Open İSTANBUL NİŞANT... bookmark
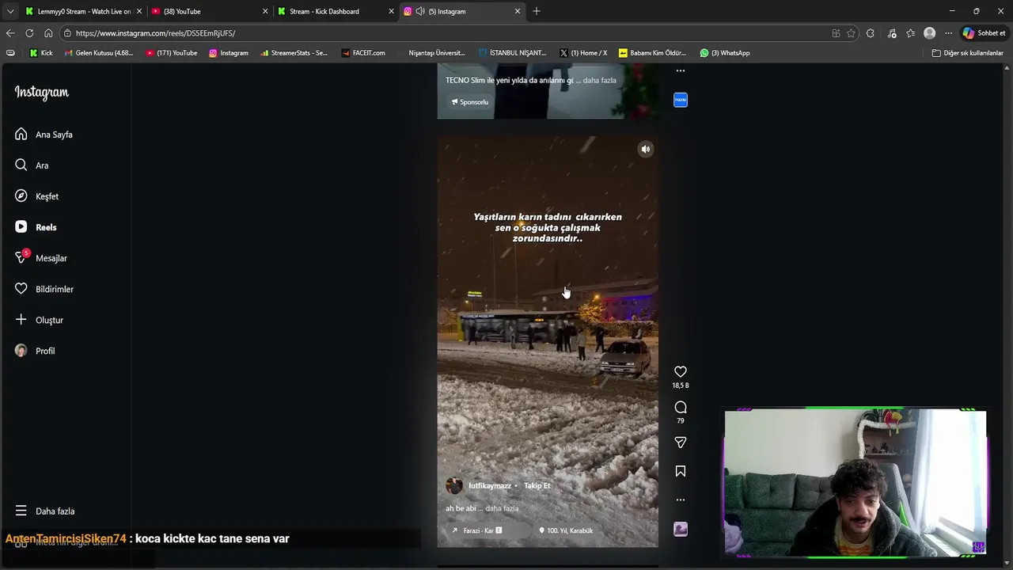This screenshot has width=1013, height=570. (511, 53)
